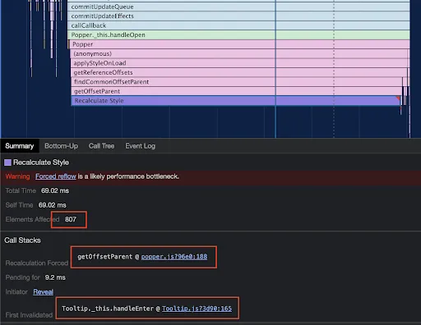Viewport: 421px width, 325px height.
Task: Click the Pending for value 9.2 ms
Action: 55,277
